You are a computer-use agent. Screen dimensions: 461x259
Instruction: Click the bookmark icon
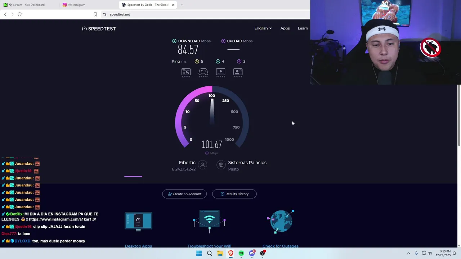point(95,14)
